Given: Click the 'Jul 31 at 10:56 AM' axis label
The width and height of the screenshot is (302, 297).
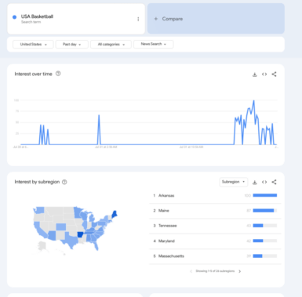Looking at the screenshot, I should coord(191,147).
